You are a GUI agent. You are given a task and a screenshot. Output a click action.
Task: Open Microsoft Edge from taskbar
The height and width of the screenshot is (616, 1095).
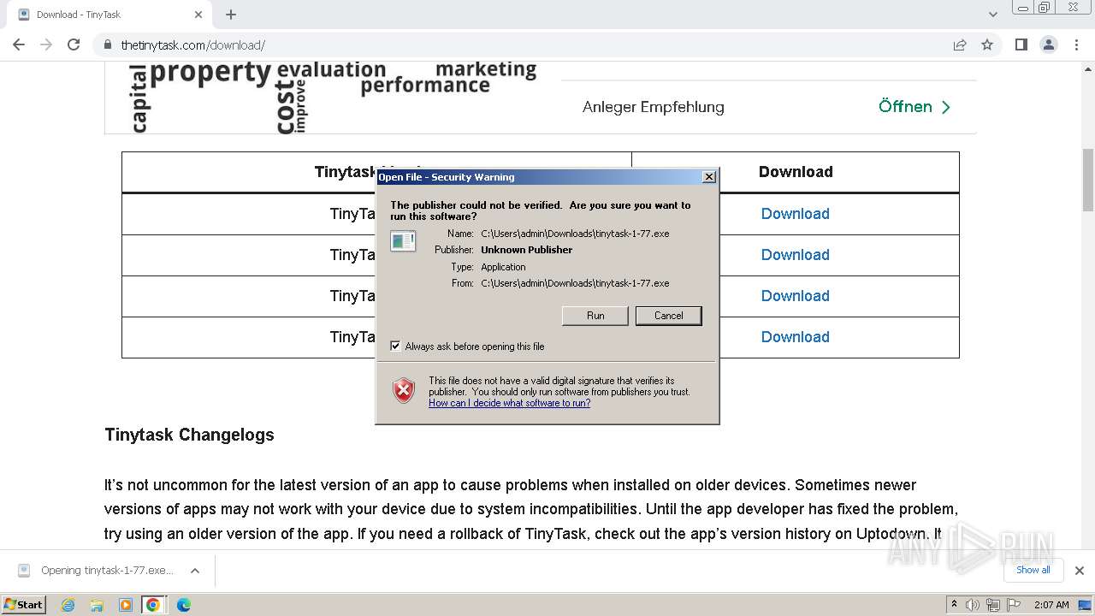183,605
